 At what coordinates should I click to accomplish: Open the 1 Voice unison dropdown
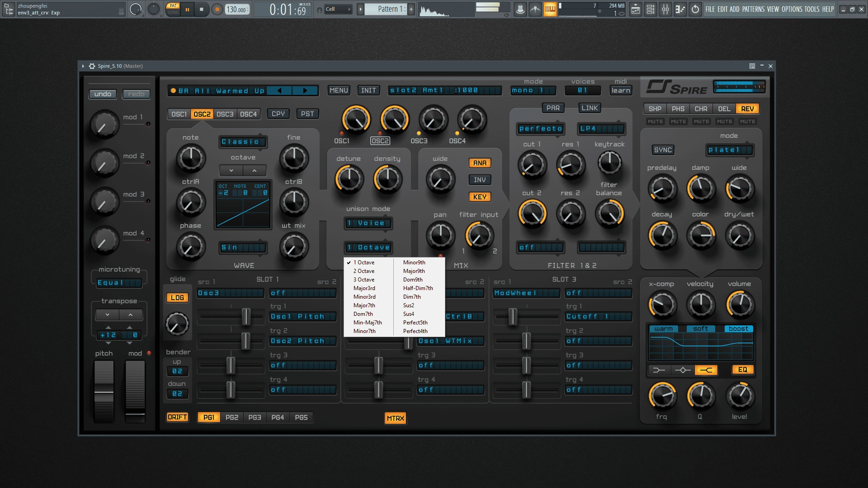point(368,223)
